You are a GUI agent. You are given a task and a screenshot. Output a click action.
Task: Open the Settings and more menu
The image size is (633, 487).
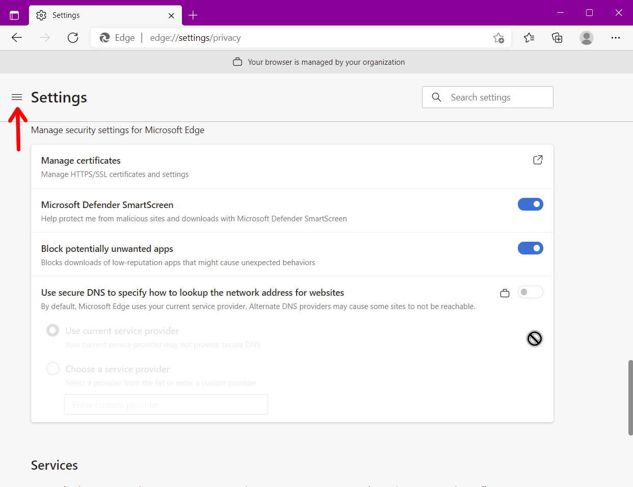tap(616, 38)
